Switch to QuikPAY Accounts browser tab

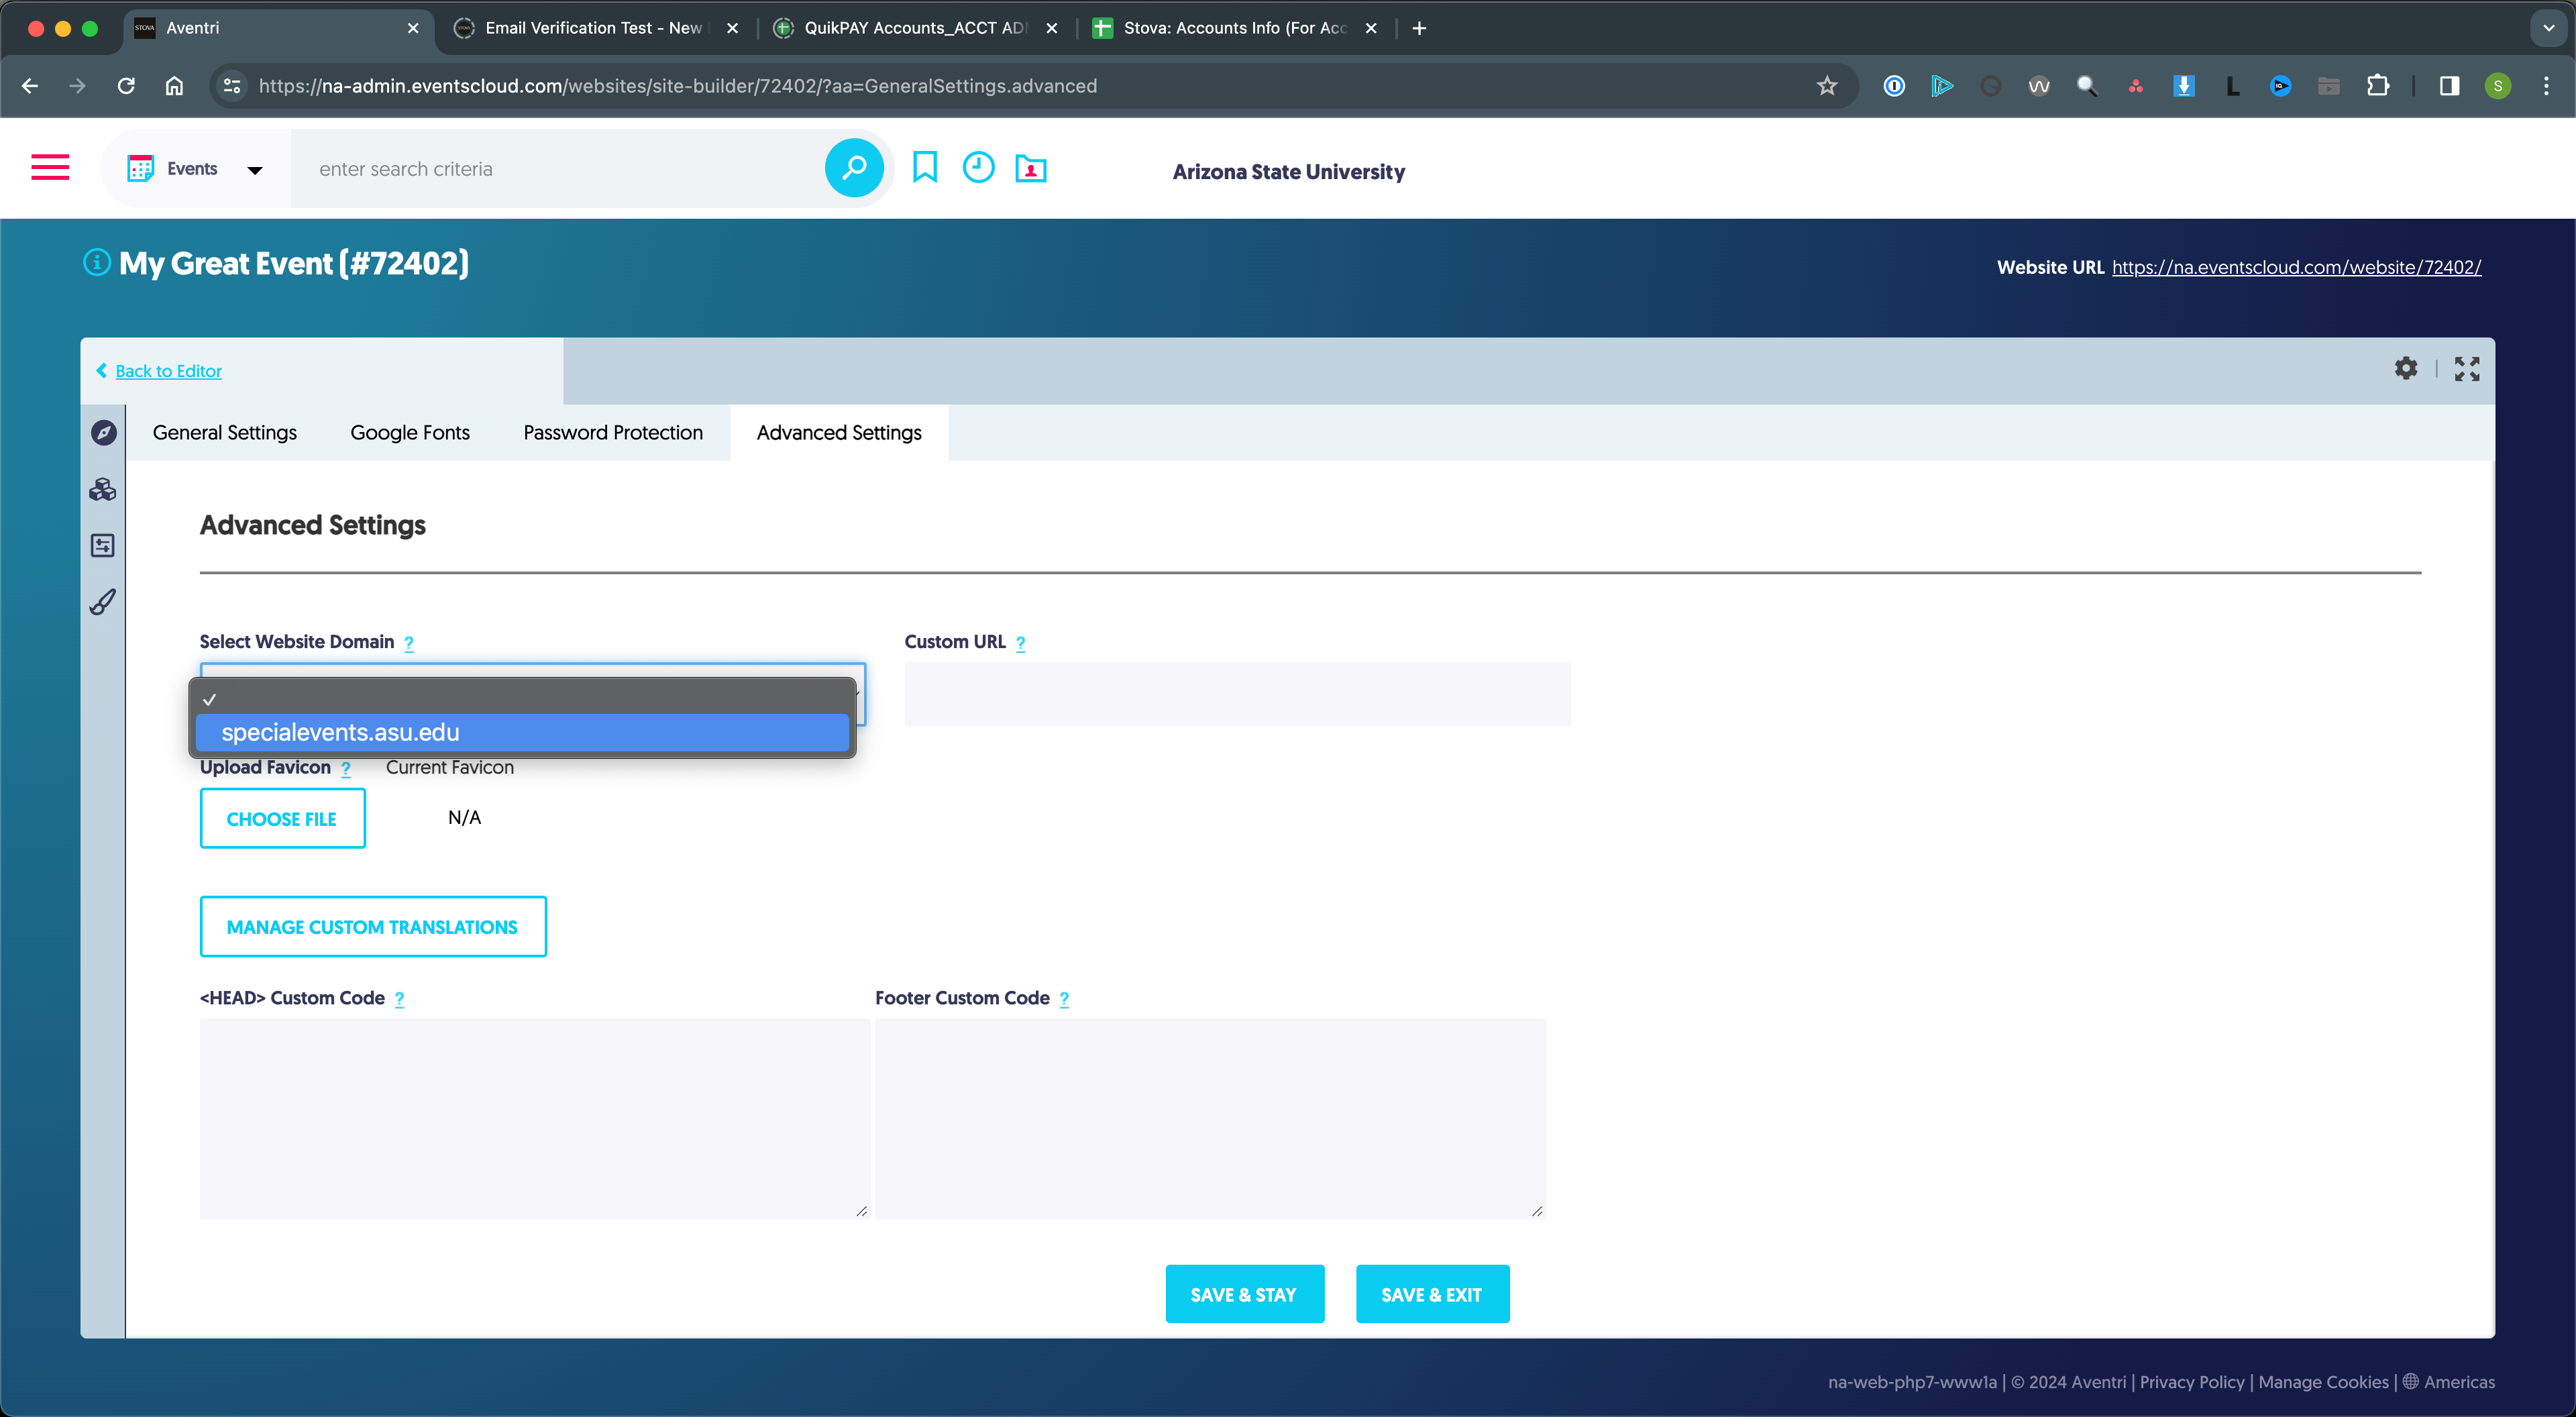point(914,28)
